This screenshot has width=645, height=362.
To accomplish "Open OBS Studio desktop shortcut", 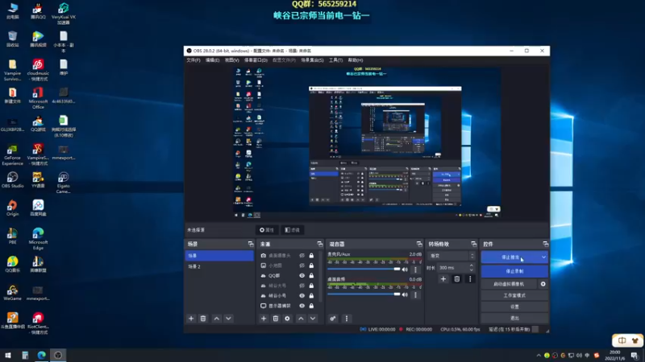I will point(12,179).
